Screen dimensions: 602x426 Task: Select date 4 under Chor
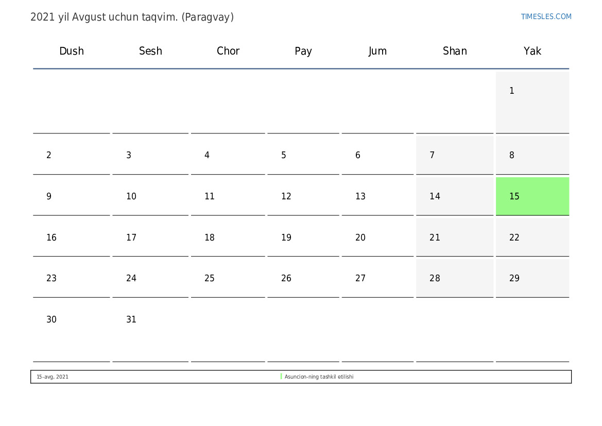[228, 155]
